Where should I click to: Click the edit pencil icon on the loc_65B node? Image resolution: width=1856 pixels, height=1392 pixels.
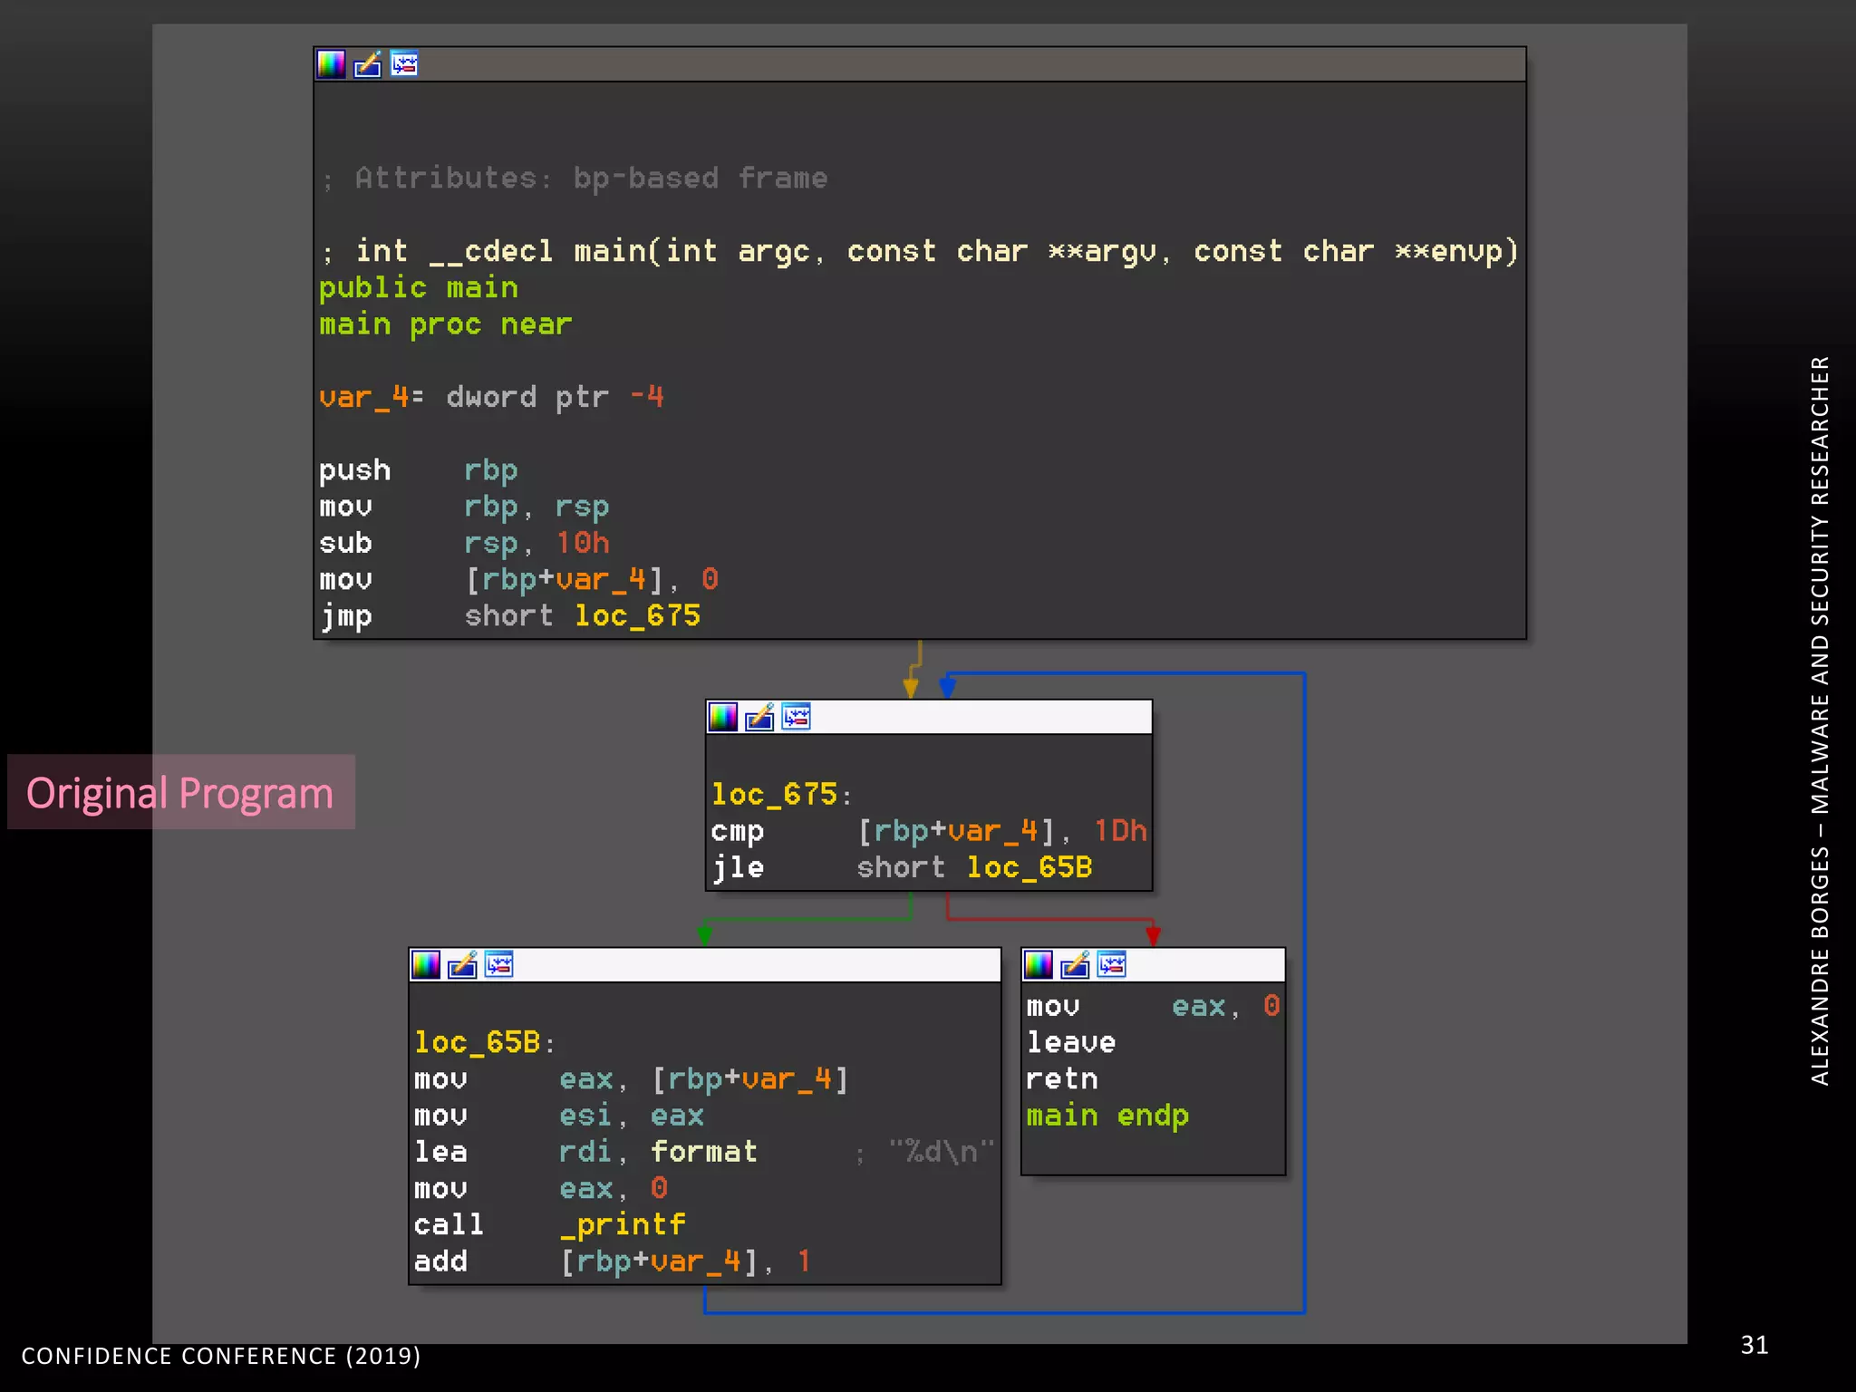click(462, 965)
